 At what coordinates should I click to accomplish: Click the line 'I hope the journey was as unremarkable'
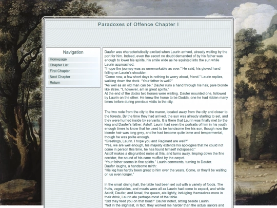[x=162, y=70]
